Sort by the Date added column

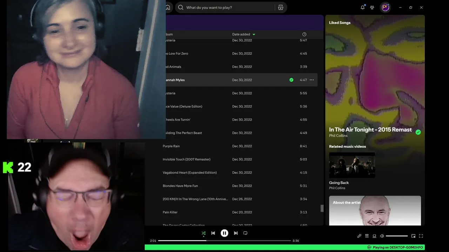241,34
